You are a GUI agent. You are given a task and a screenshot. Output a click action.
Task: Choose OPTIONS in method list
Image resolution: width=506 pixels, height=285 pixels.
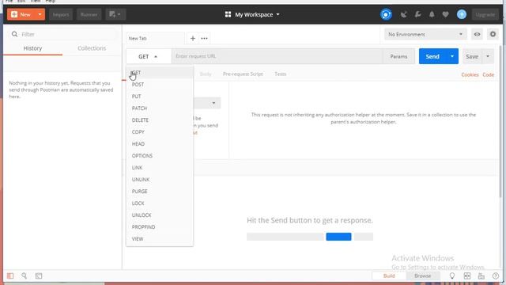[160, 156]
